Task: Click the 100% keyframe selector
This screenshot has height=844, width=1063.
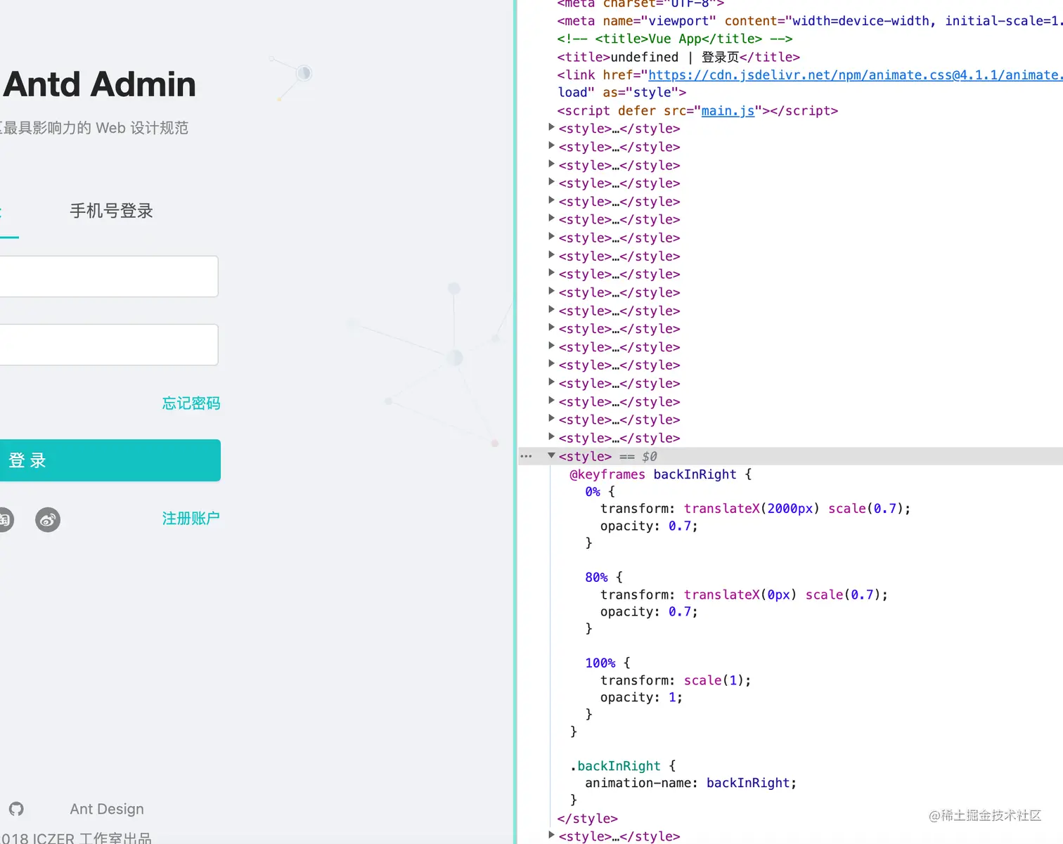Action: (x=600, y=663)
